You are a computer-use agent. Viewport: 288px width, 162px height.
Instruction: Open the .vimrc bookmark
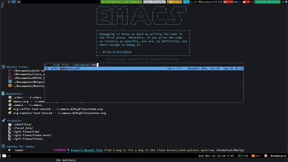27,97
